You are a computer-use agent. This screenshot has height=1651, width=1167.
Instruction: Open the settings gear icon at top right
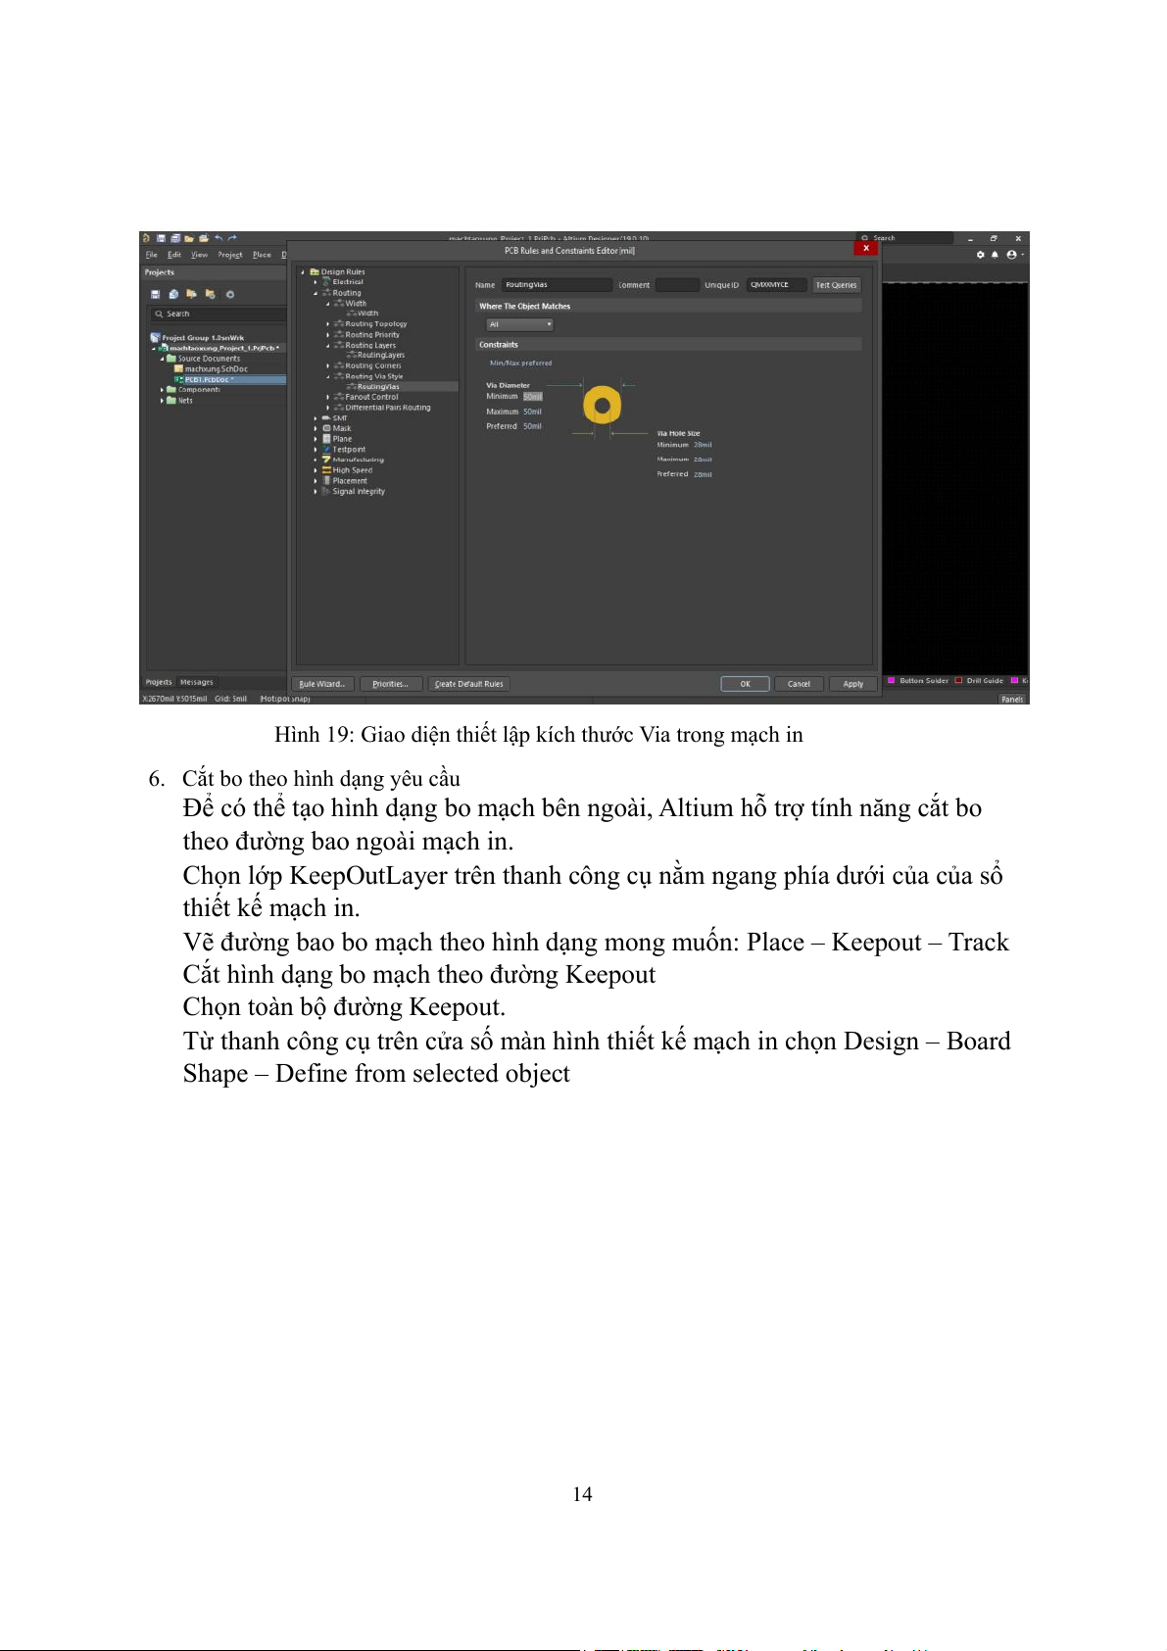[980, 255]
